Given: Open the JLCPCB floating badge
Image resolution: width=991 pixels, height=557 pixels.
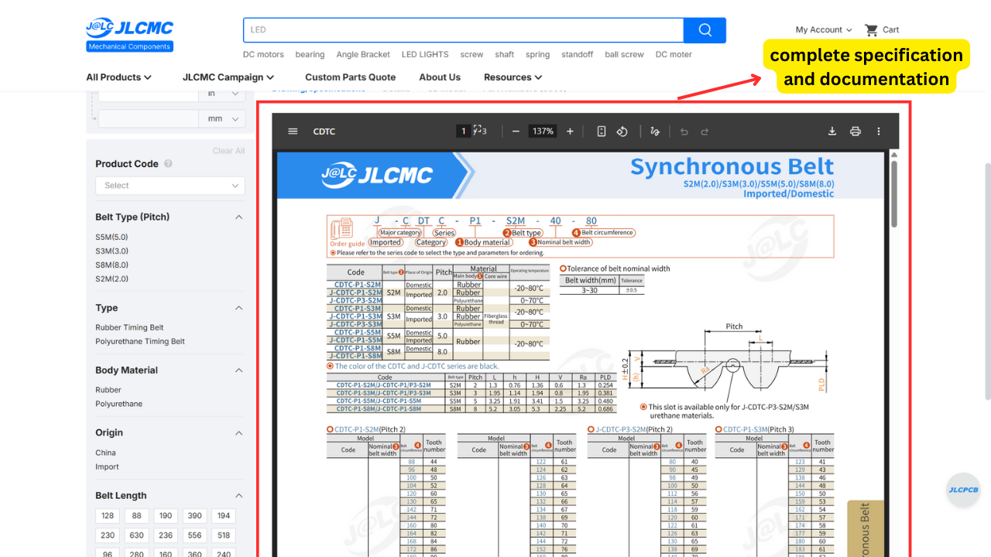Looking at the screenshot, I should point(964,490).
